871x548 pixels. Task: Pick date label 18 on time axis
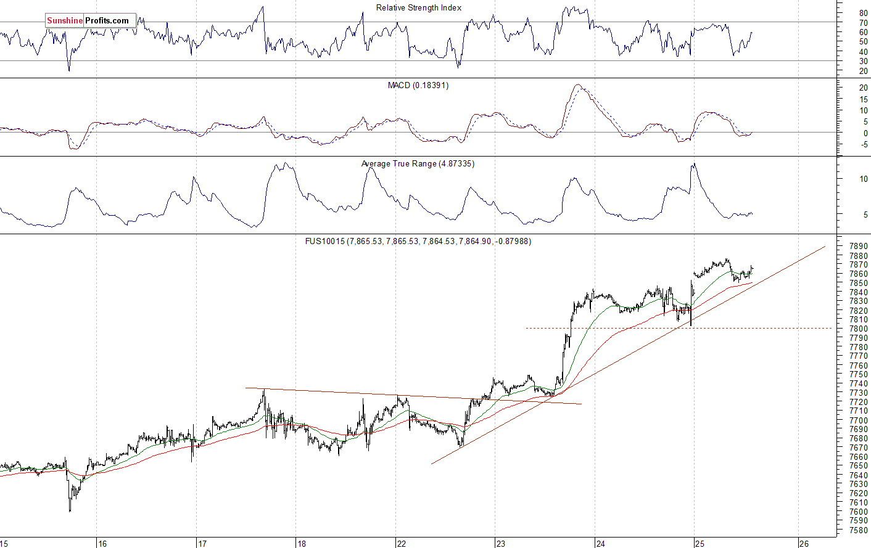(x=301, y=544)
